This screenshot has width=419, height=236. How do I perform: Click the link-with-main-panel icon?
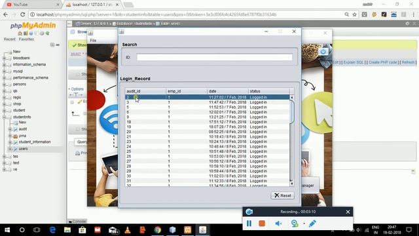tap(58, 45)
